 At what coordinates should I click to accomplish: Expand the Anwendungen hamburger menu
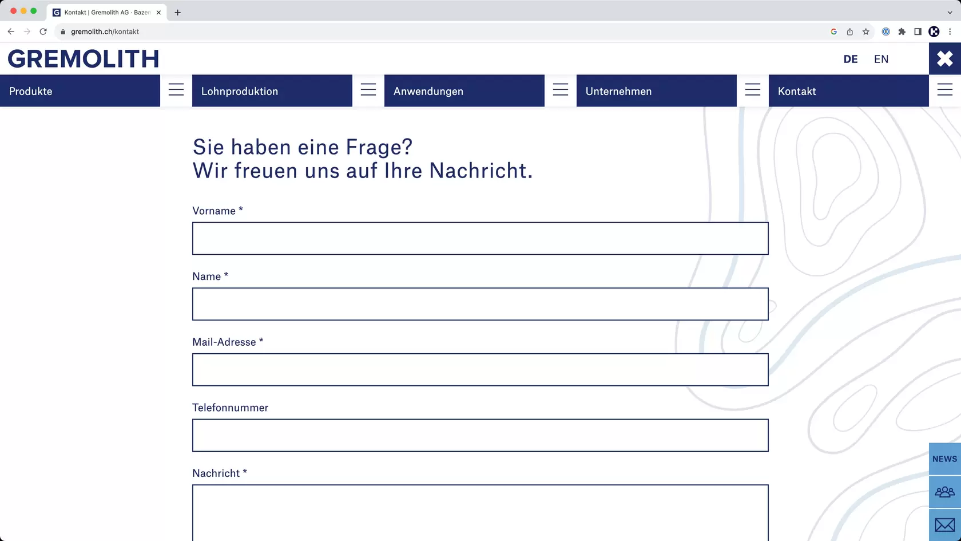(x=561, y=90)
